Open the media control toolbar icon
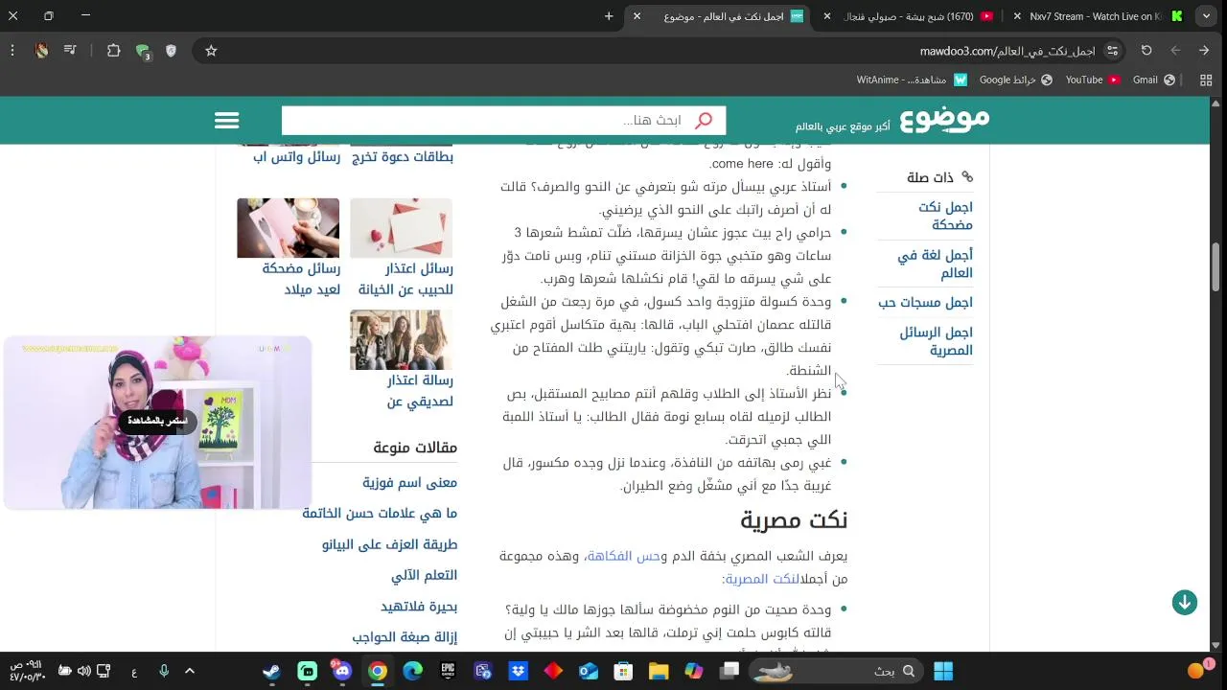Screen dimensions: 1227x690 [x=71, y=51]
